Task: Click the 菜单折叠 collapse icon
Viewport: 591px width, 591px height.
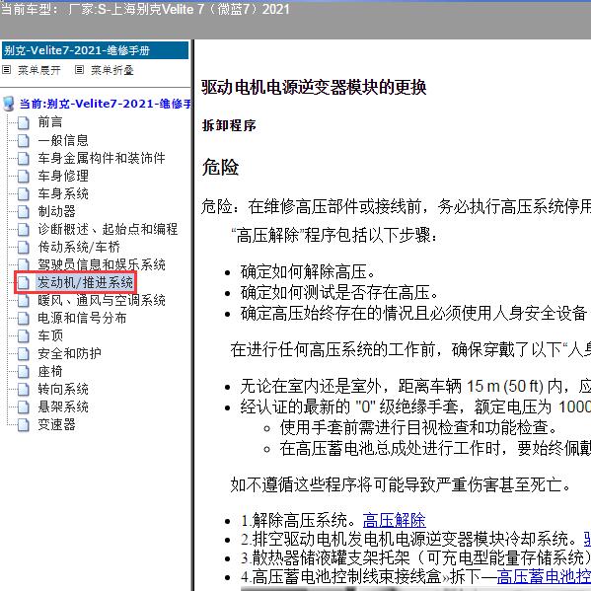Action: click(79, 70)
